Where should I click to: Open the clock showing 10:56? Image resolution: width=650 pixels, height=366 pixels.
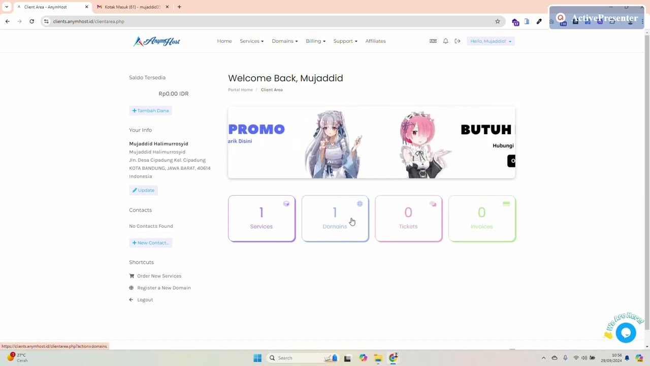[x=611, y=358]
